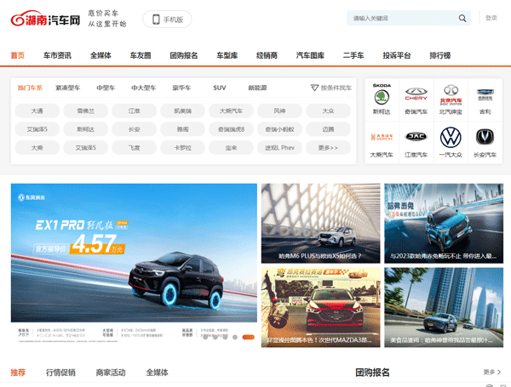Click the 奇瑞小蚂蚁 pill
The image size is (511, 387).
tap(279, 129)
